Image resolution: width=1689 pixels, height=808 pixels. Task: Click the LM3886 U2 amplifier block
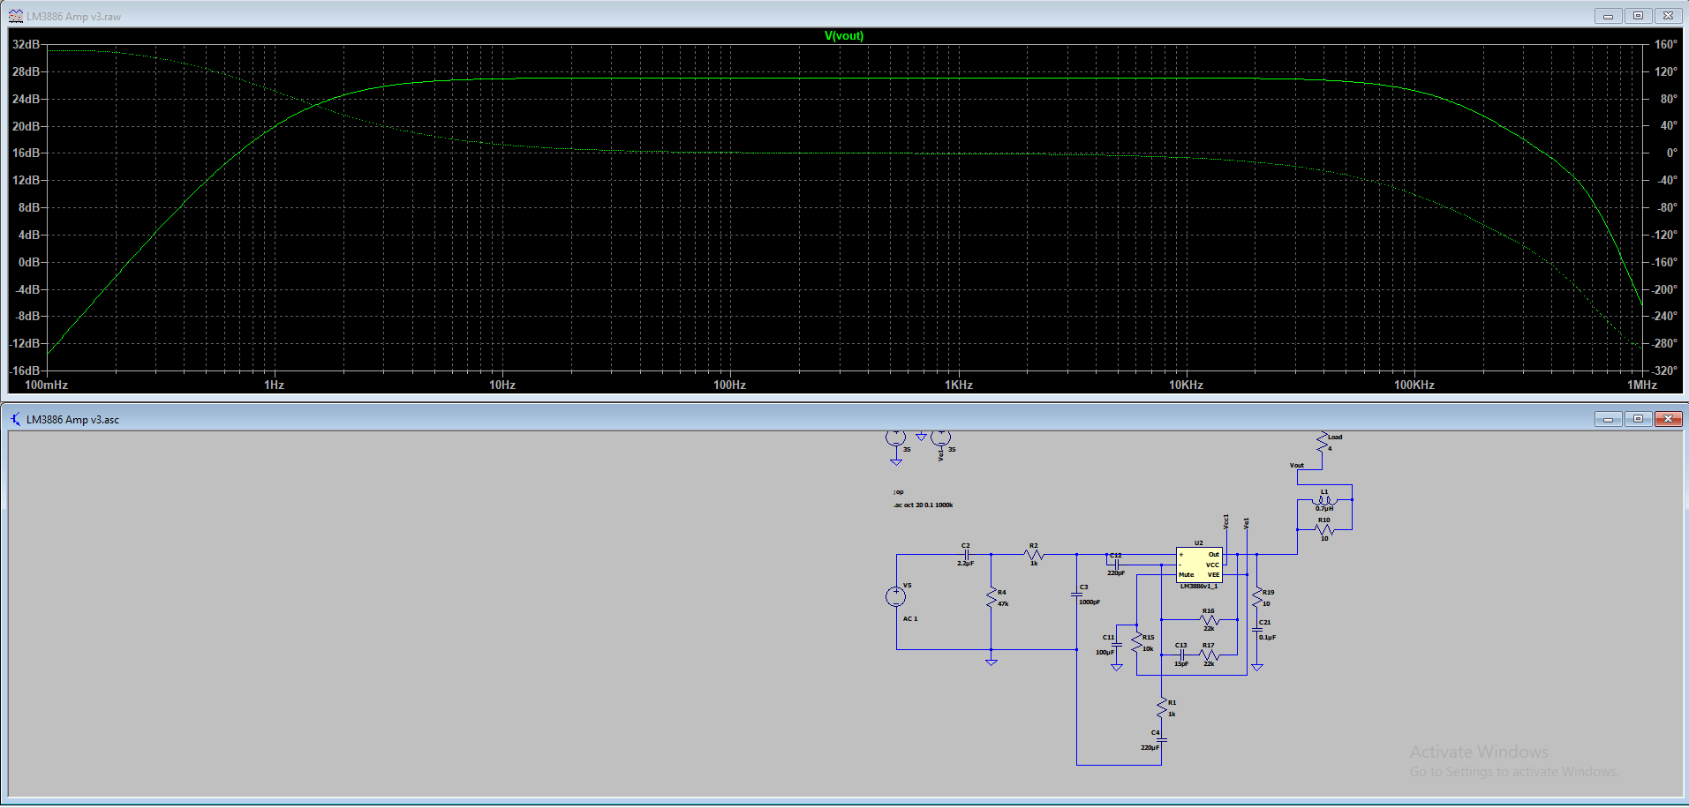coord(1199,565)
